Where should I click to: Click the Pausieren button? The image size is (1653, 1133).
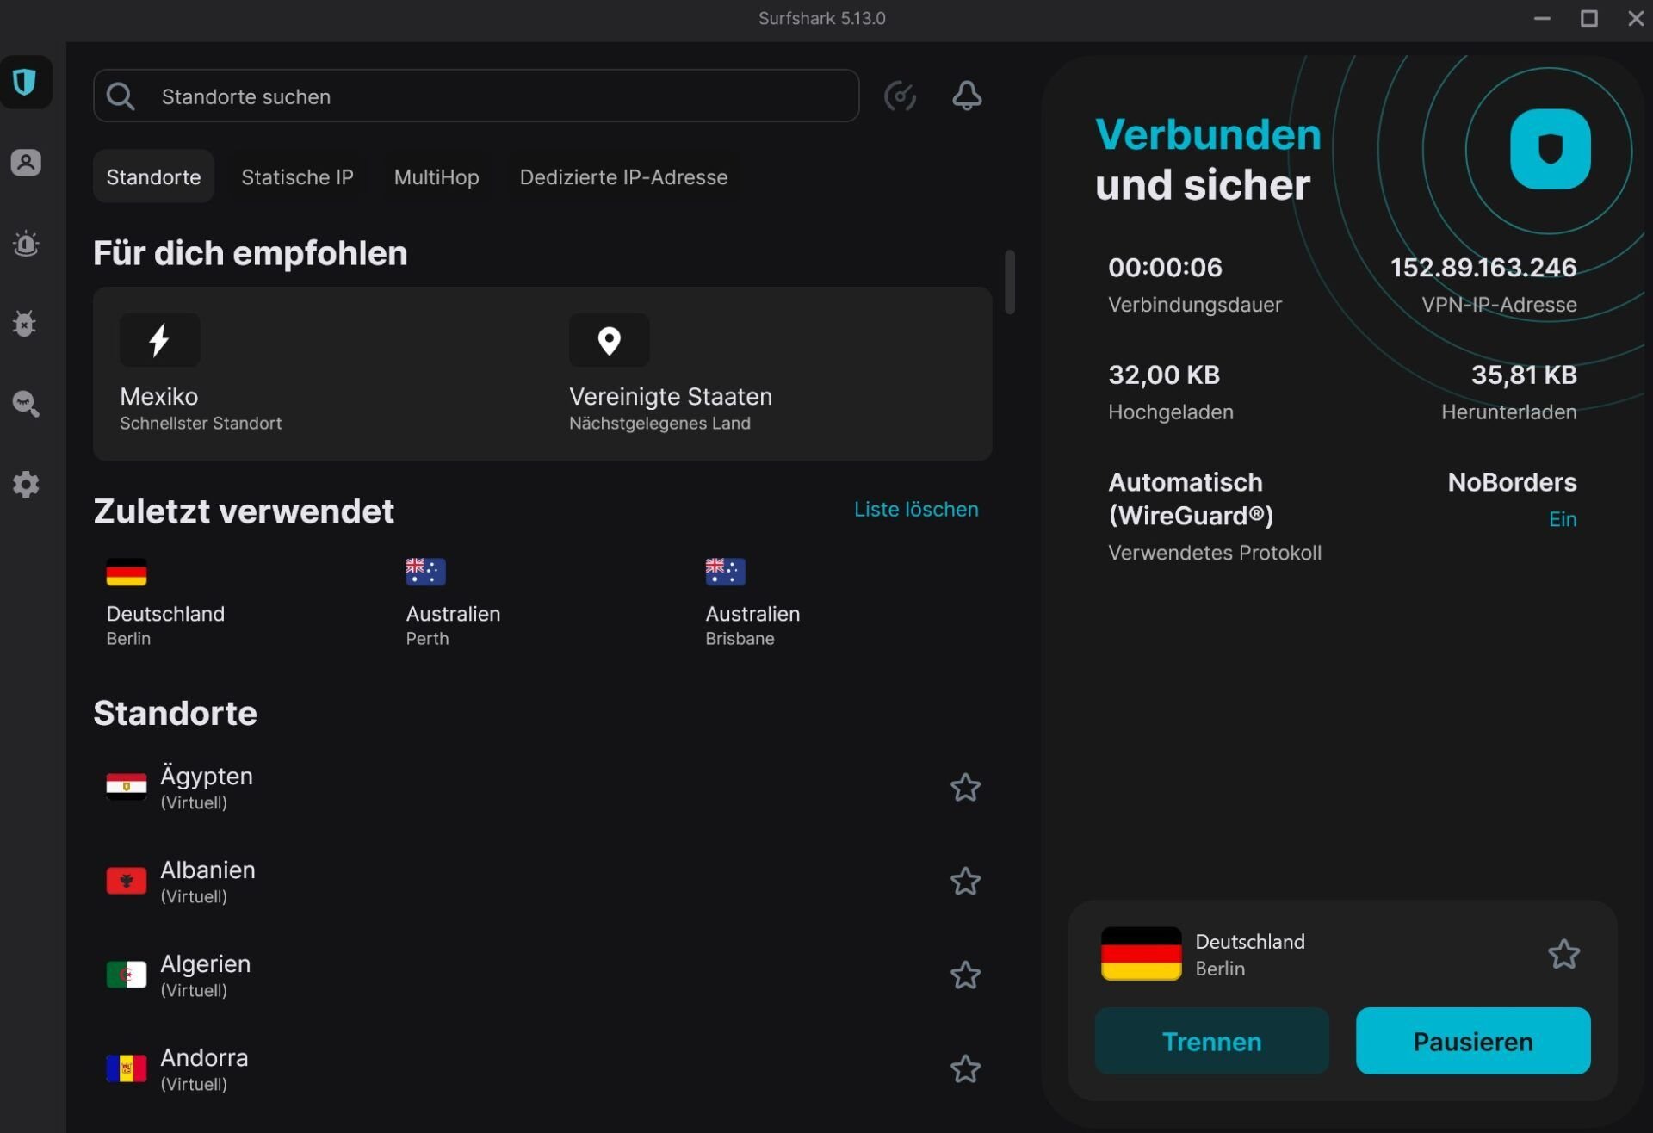coord(1473,1041)
